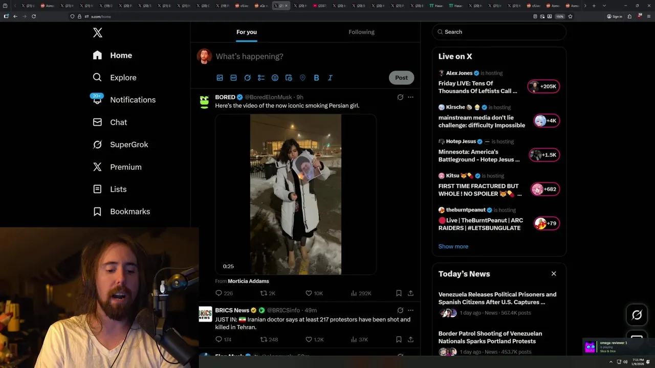Screen dimensions: 655x368
Task: Switch to the For you tab
Action: [x=247, y=32]
